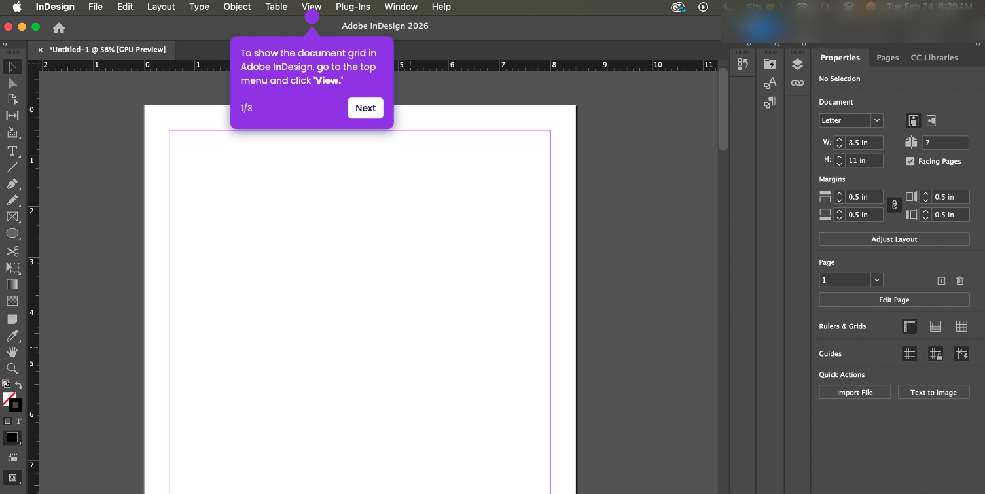Select the Selection tool arrow
Viewport: 985px width, 494px height.
point(12,67)
